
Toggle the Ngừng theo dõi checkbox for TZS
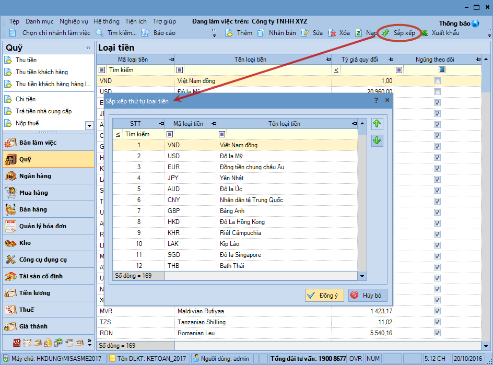437,322
